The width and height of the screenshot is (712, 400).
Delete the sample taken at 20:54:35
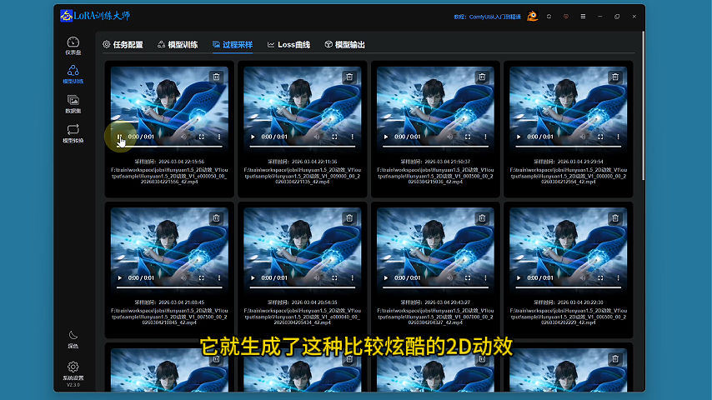pos(349,218)
